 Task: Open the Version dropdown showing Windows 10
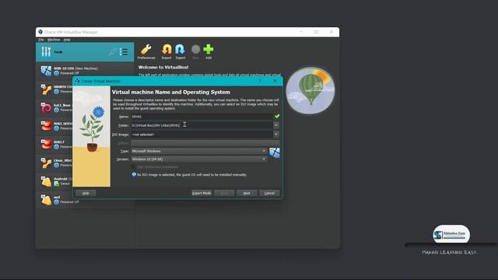(x=199, y=159)
